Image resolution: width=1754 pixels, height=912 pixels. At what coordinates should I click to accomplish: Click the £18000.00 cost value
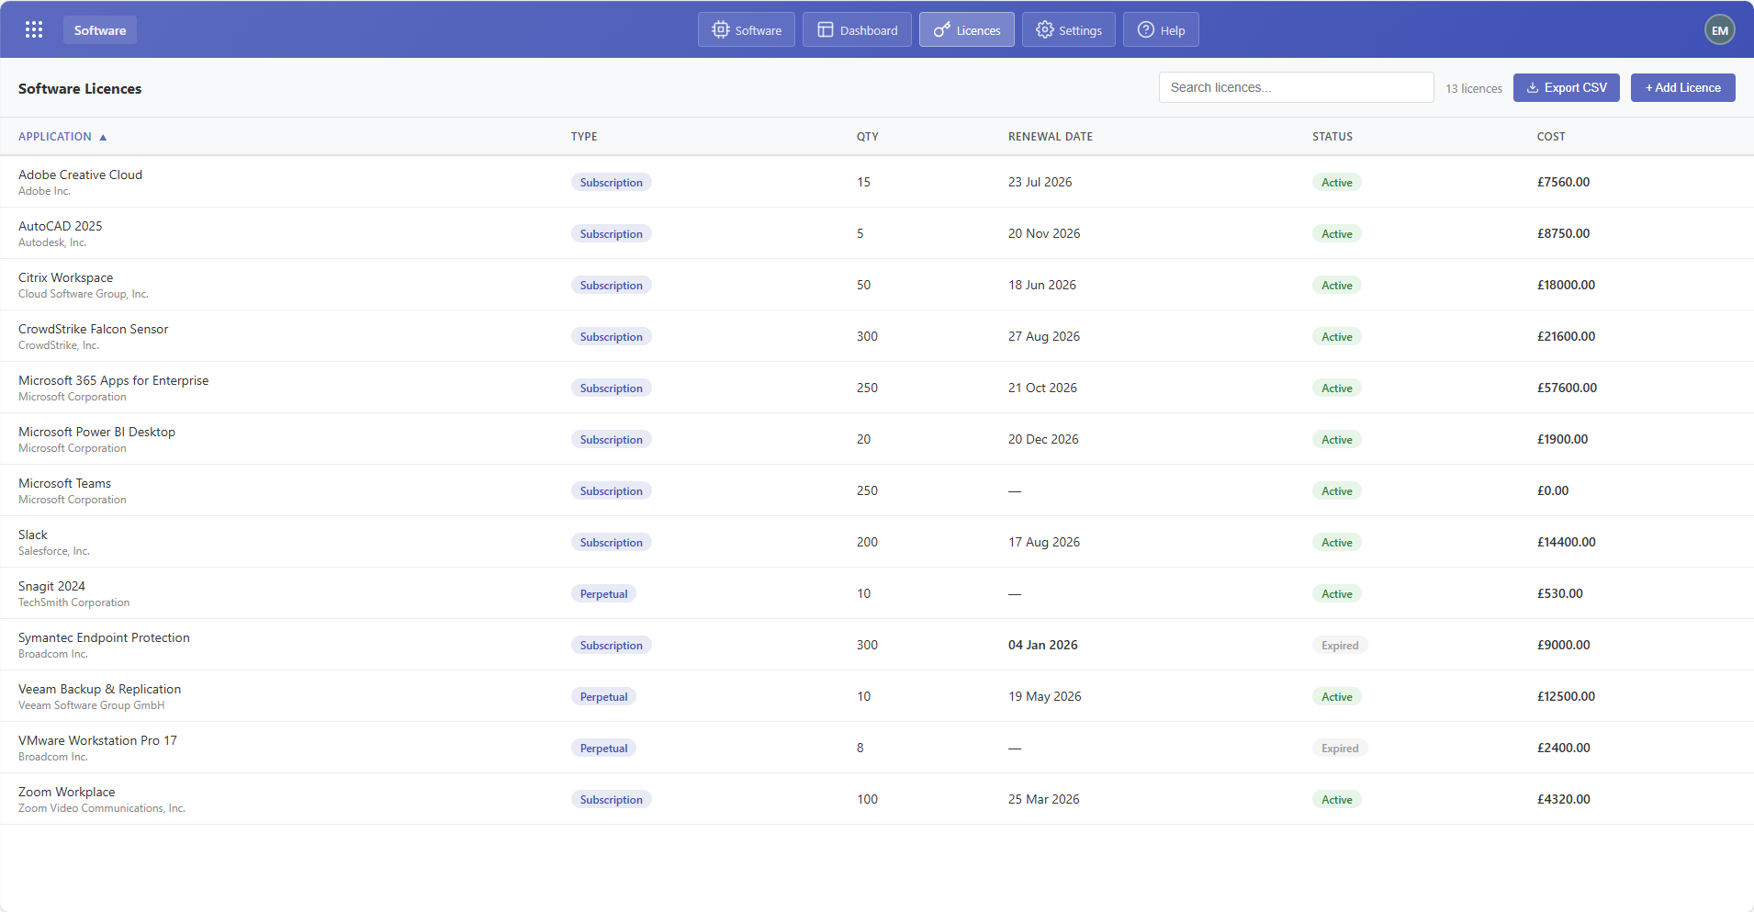[1566, 285]
